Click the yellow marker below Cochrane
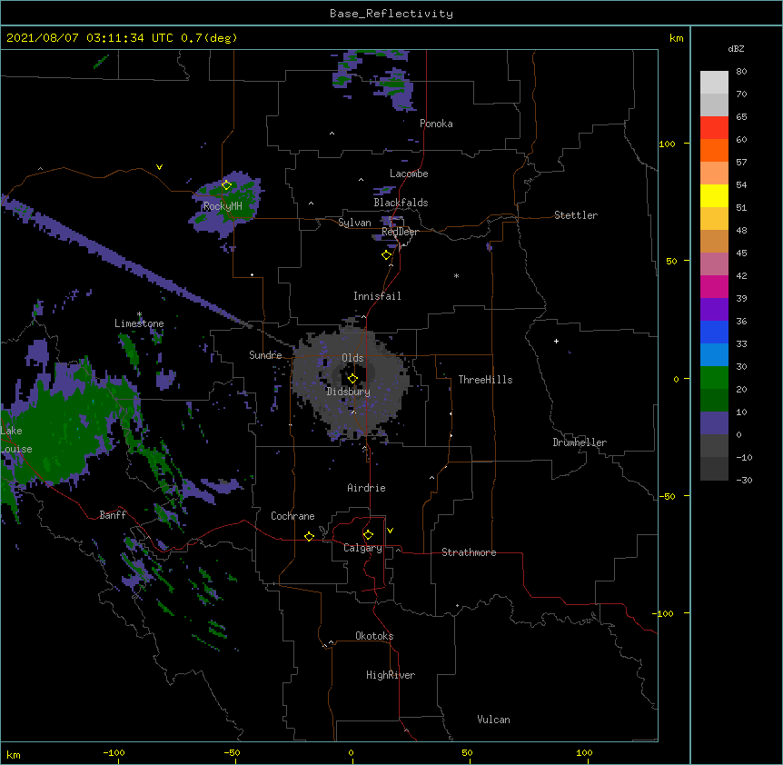783x765 pixels. pyautogui.click(x=309, y=536)
